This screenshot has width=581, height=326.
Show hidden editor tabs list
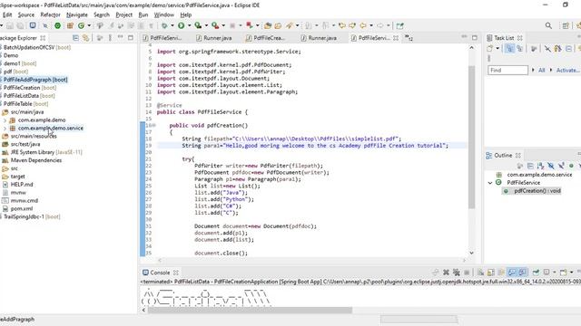click(x=409, y=38)
